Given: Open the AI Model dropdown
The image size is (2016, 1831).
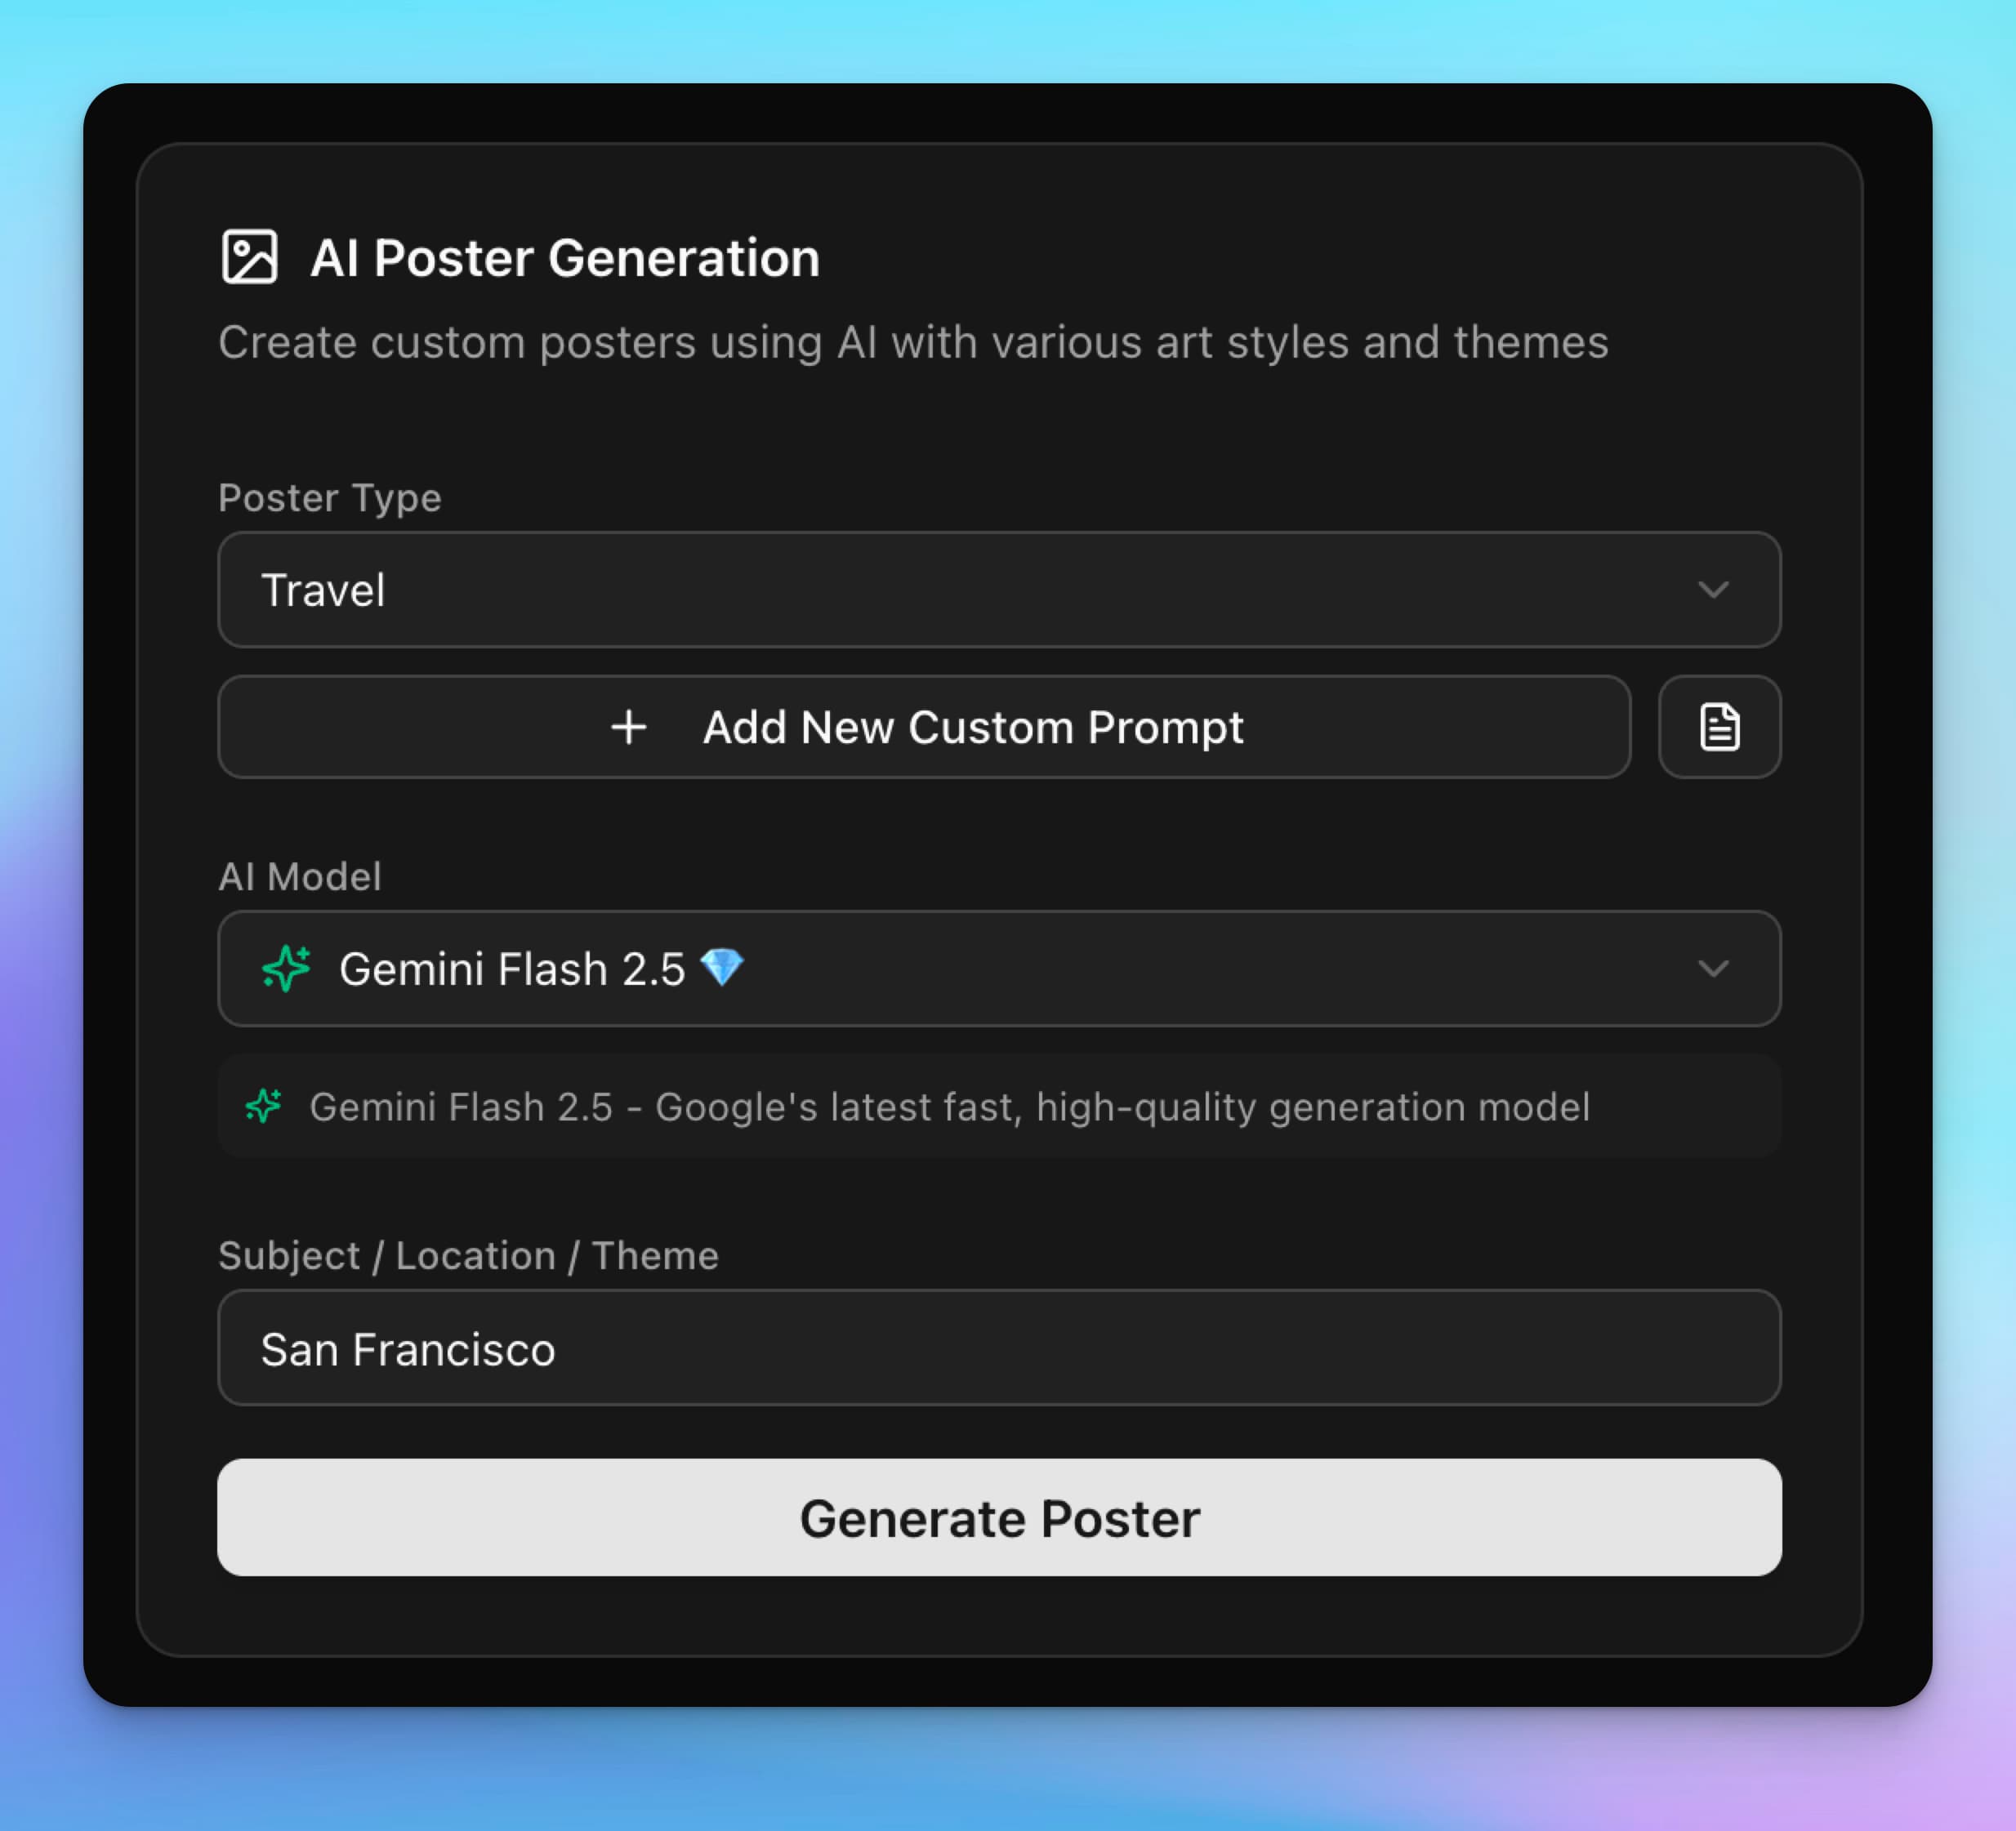Looking at the screenshot, I should pyautogui.click(x=1000, y=968).
